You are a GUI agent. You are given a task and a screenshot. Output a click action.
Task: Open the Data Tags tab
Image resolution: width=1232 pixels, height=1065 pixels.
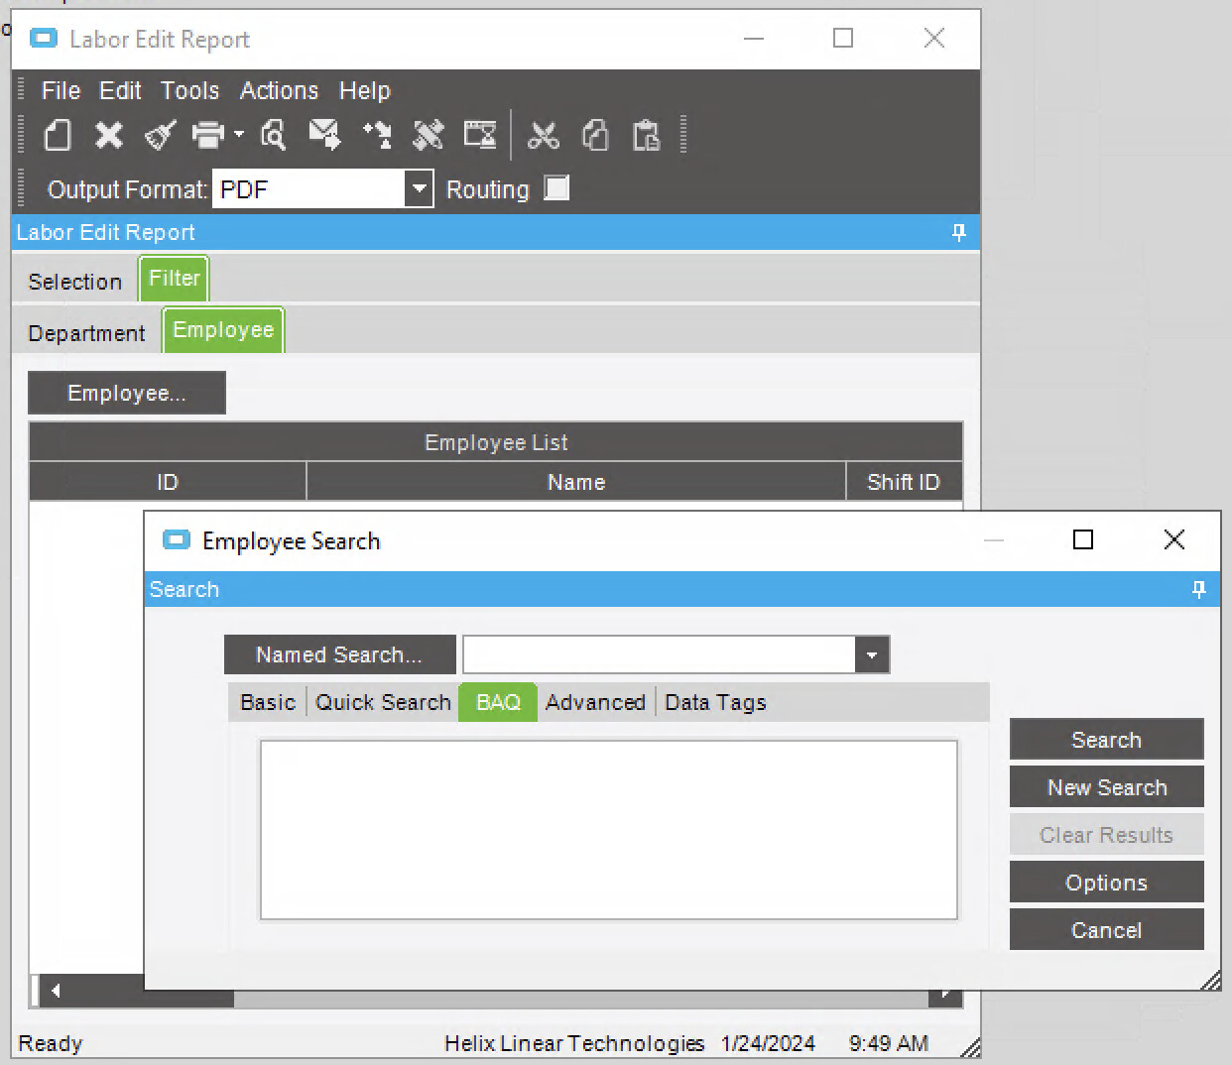coord(715,702)
